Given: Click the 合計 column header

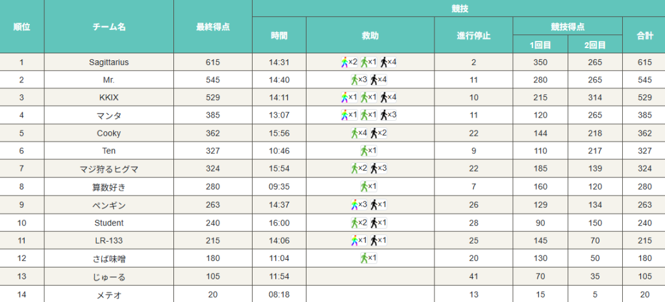Looking at the screenshot, I should tap(643, 35).
